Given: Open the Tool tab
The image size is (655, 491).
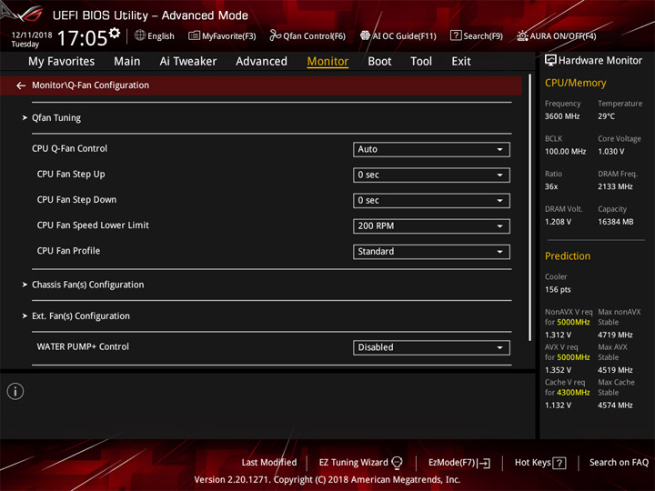Looking at the screenshot, I should click(421, 62).
